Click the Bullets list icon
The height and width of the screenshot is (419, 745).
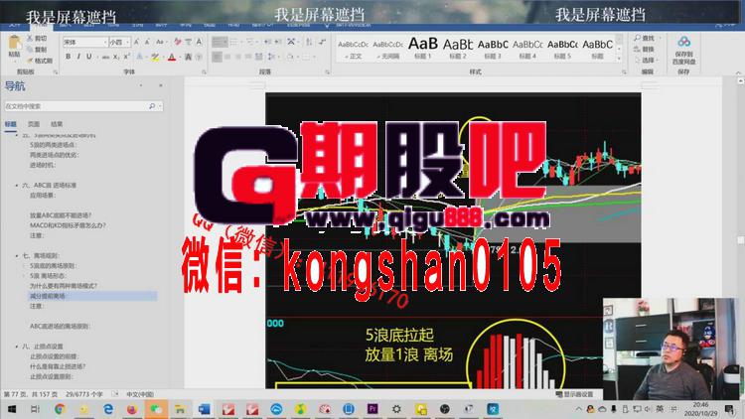(219, 43)
